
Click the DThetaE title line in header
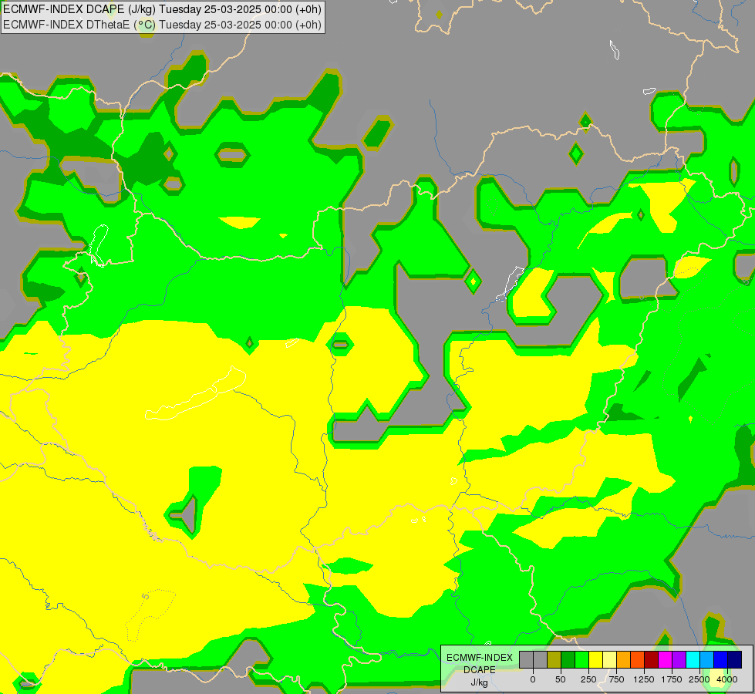(x=162, y=25)
